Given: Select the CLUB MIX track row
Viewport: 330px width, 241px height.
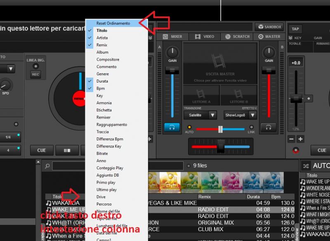Looking at the screenshot, I should pyautogui.click(x=170, y=229).
